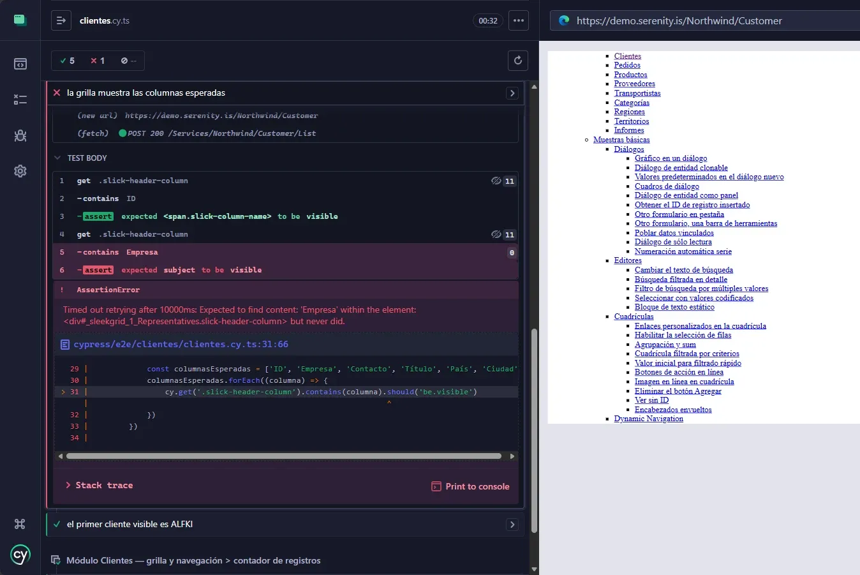Open the Informes link
This screenshot has width=860, height=575.
coord(628,130)
